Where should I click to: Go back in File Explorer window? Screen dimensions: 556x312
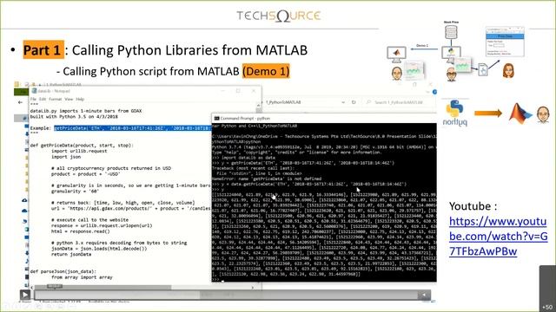pyautogui.click(x=20, y=102)
